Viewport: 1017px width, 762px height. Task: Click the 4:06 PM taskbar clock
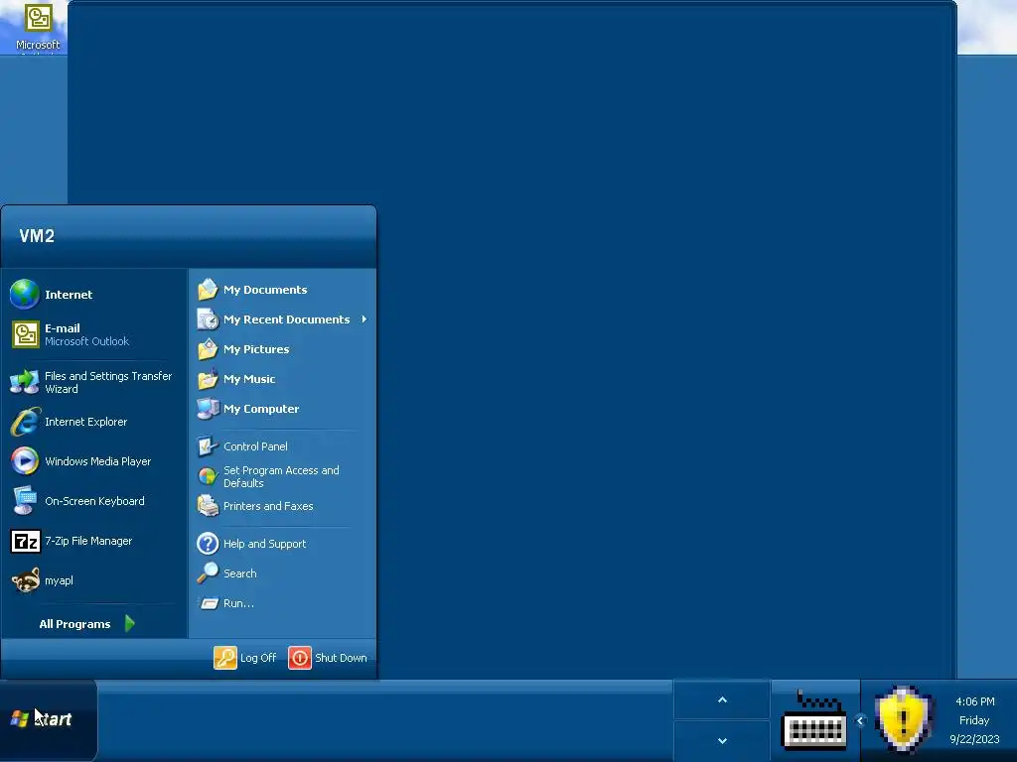click(975, 701)
